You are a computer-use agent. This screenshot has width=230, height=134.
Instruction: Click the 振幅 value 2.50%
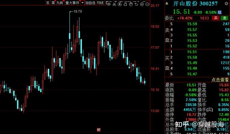[x=191, y=100]
